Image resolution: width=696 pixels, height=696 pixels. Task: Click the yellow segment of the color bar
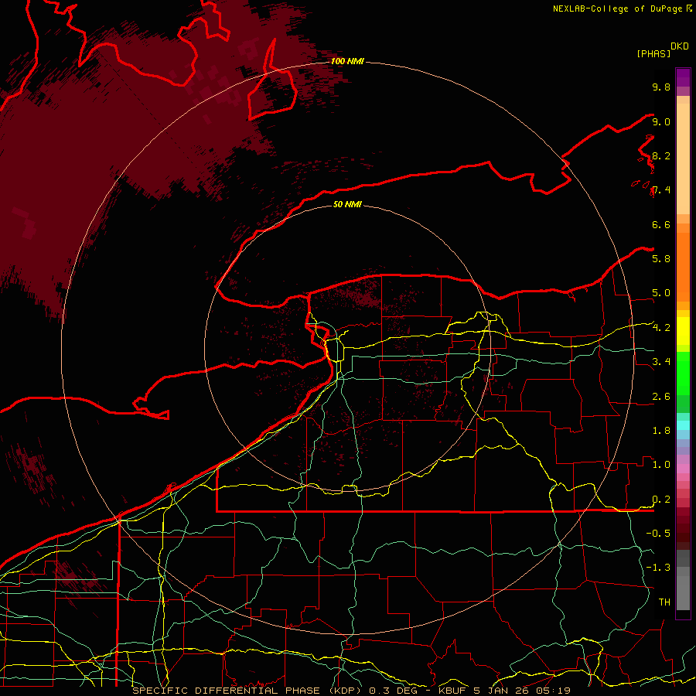(683, 331)
